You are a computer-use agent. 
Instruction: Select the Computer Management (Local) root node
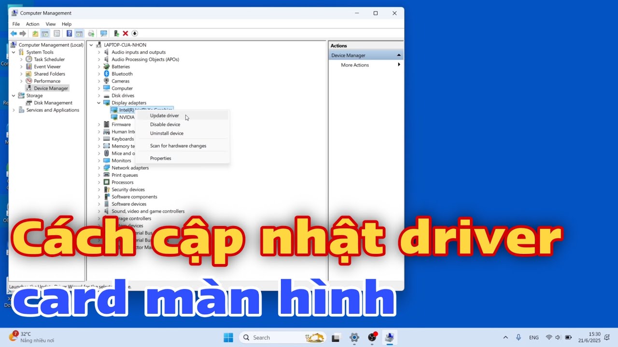click(x=51, y=45)
